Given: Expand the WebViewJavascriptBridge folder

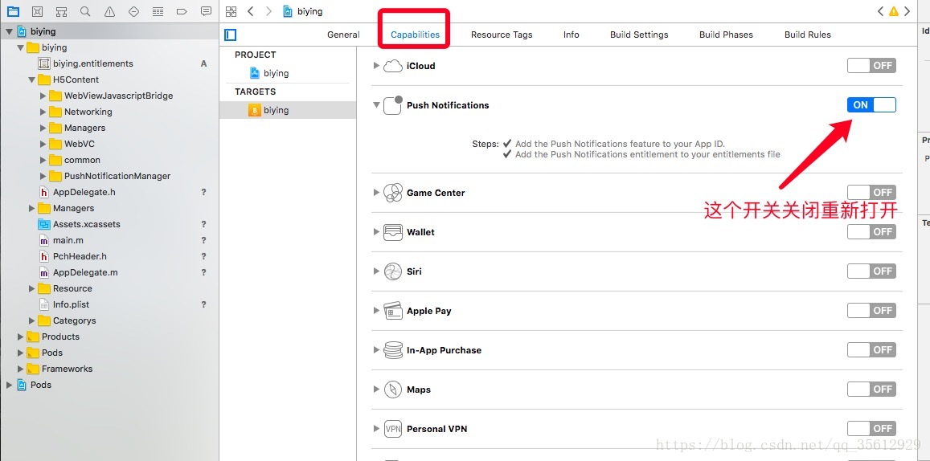Looking at the screenshot, I should pyautogui.click(x=43, y=96).
